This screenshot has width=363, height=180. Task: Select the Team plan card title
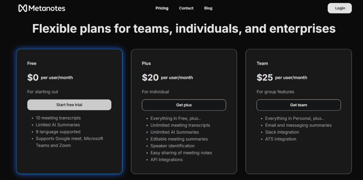click(262, 63)
